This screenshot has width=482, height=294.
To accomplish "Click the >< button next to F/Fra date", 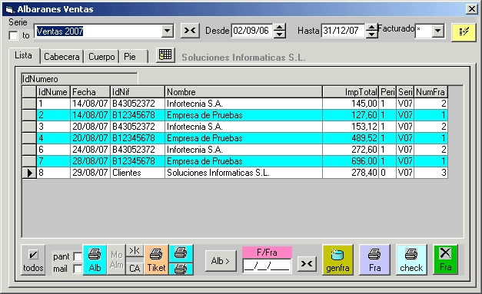I will 307,263.
